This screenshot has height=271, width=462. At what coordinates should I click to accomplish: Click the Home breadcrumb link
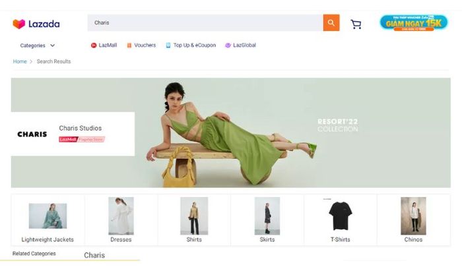[20, 61]
